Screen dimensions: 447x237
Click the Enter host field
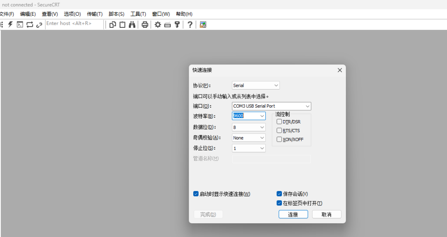coord(74,24)
